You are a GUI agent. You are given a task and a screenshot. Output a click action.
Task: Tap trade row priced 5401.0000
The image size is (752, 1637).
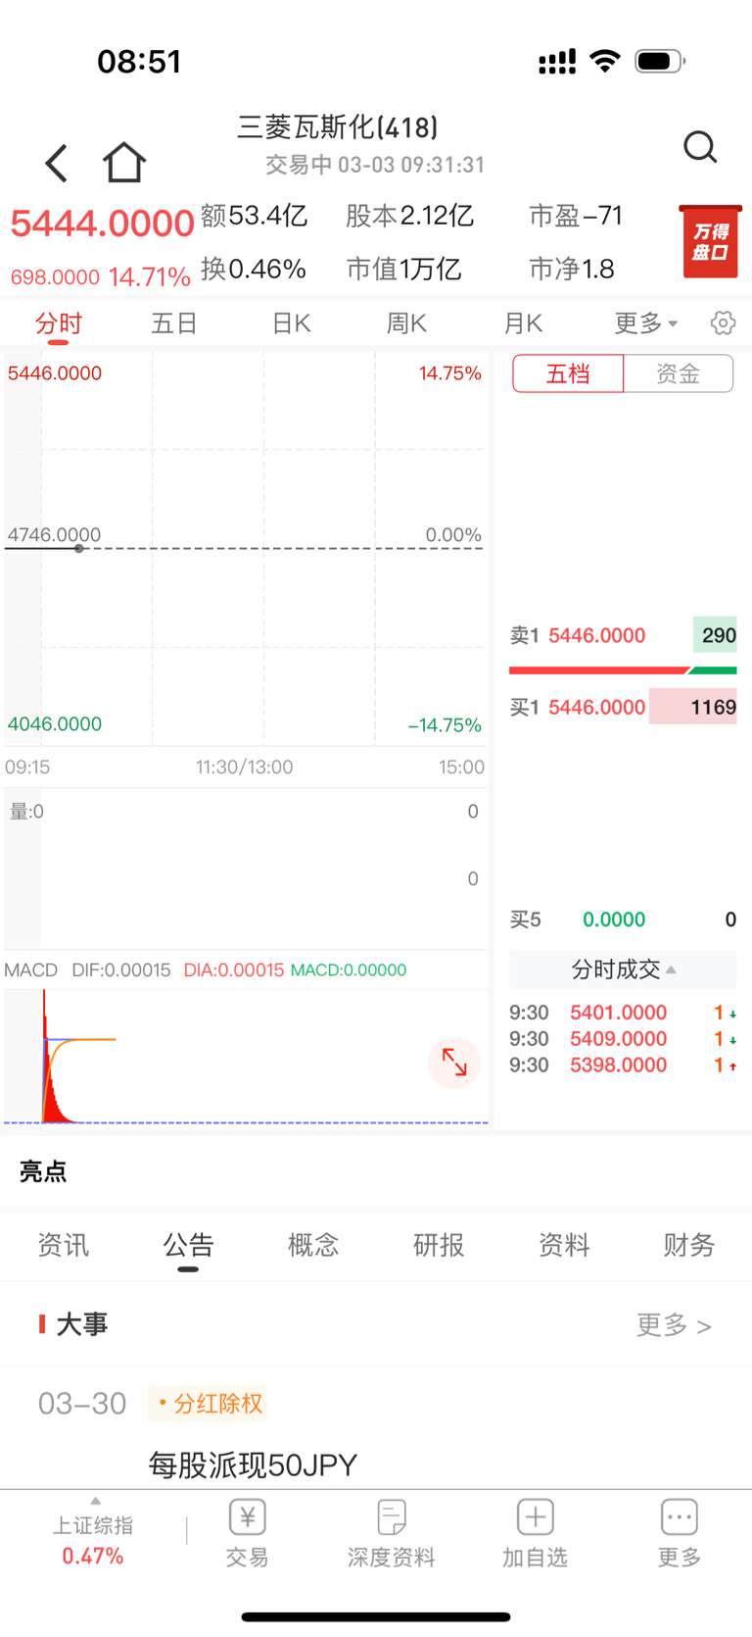[623, 1013]
